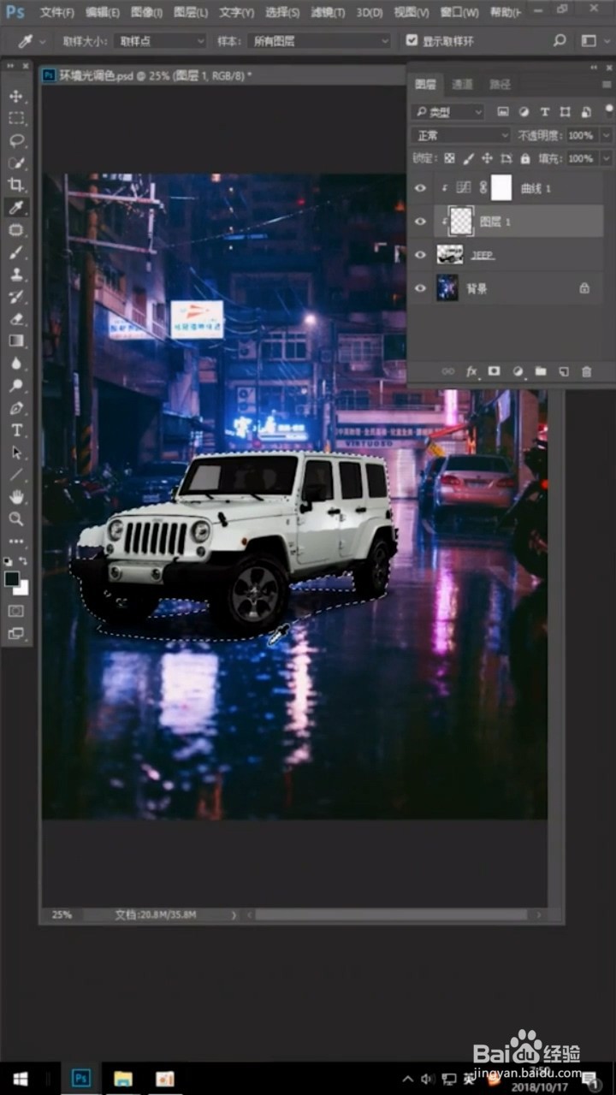Viewport: 616px width, 1095px height.
Task: Change the screen mode
Action: pyautogui.click(x=16, y=634)
